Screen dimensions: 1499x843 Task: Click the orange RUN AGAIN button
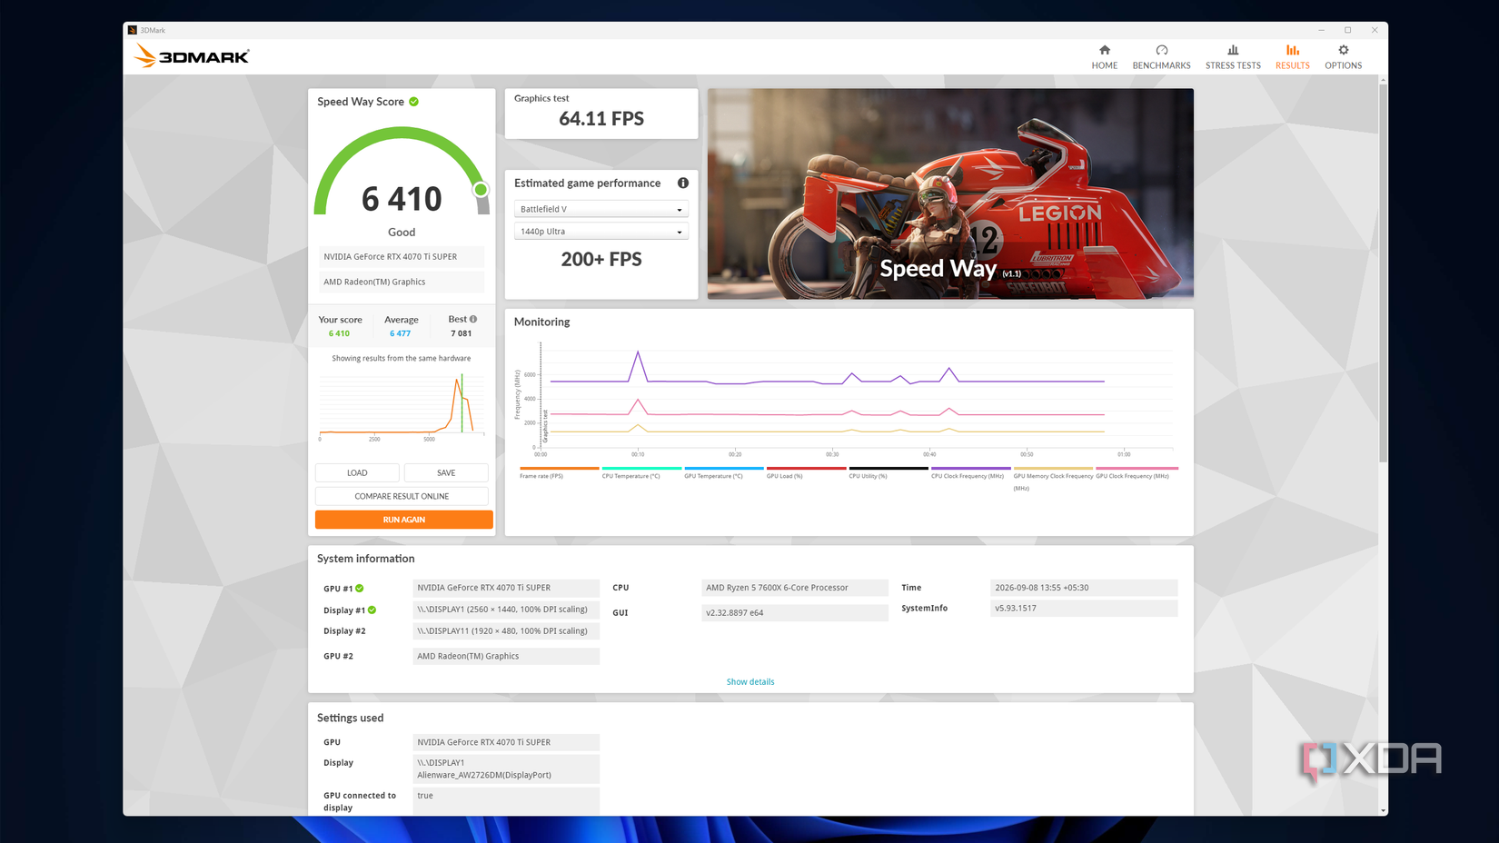[x=404, y=520]
